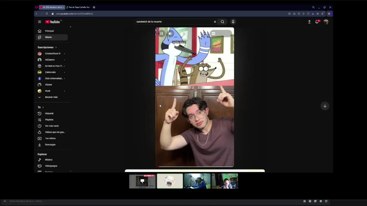This screenshot has height=206, width=367.
Task: Clear the search box with the X
Action: [215, 22]
